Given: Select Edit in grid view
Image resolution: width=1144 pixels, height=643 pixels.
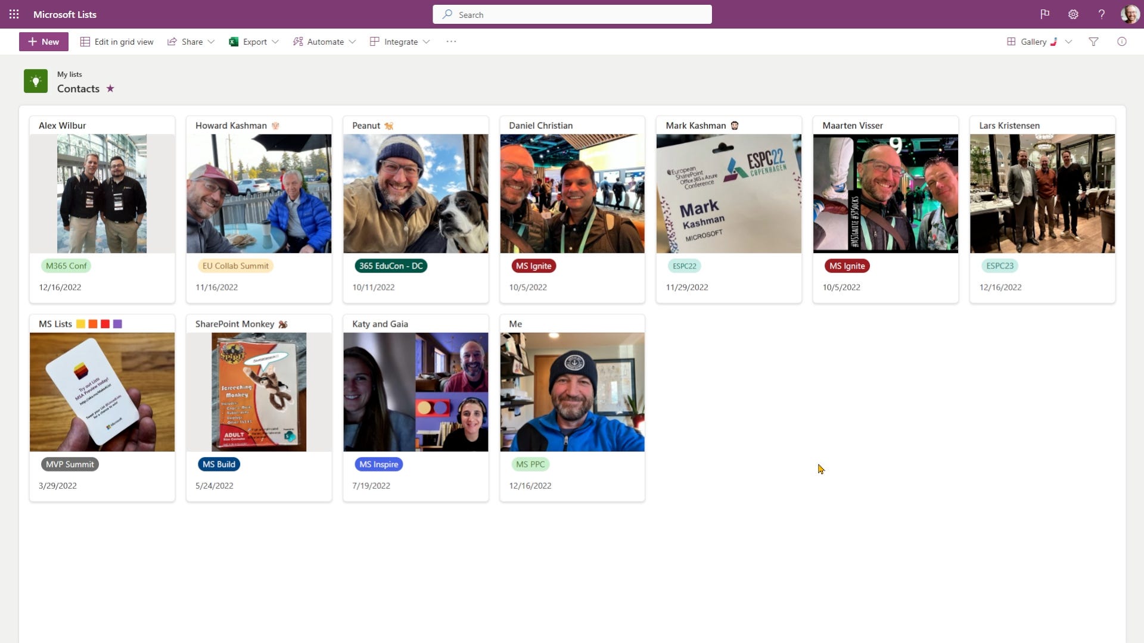Looking at the screenshot, I should click(x=117, y=42).
